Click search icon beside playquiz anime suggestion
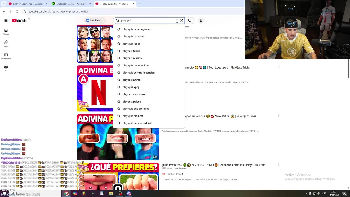 click(x=119, y=80)
